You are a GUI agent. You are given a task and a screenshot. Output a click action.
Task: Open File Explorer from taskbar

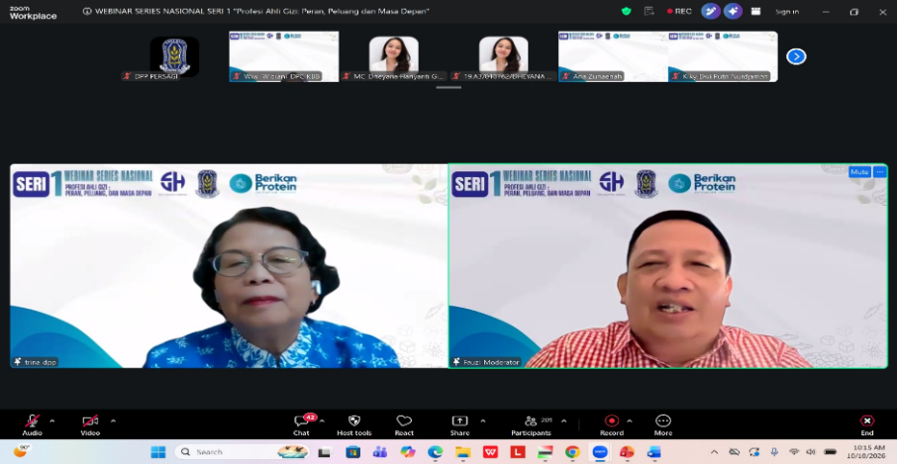[x=462, y=452]
